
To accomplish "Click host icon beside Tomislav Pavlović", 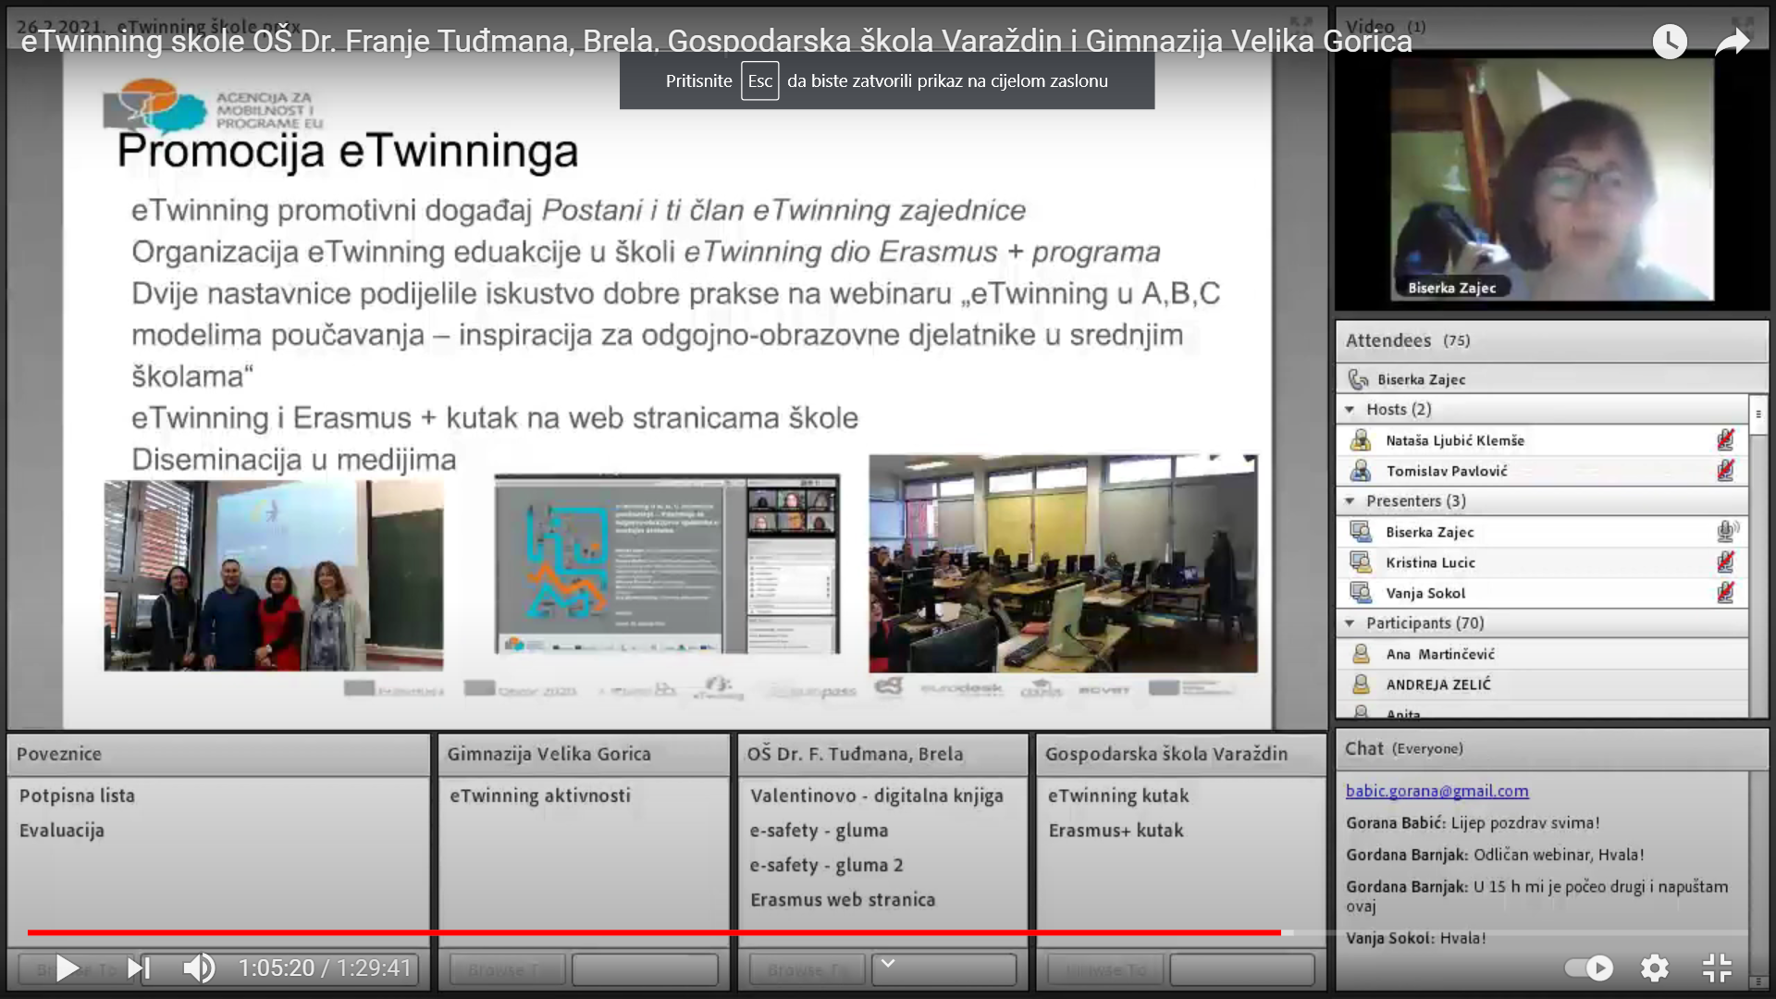I will [1361, 471].
